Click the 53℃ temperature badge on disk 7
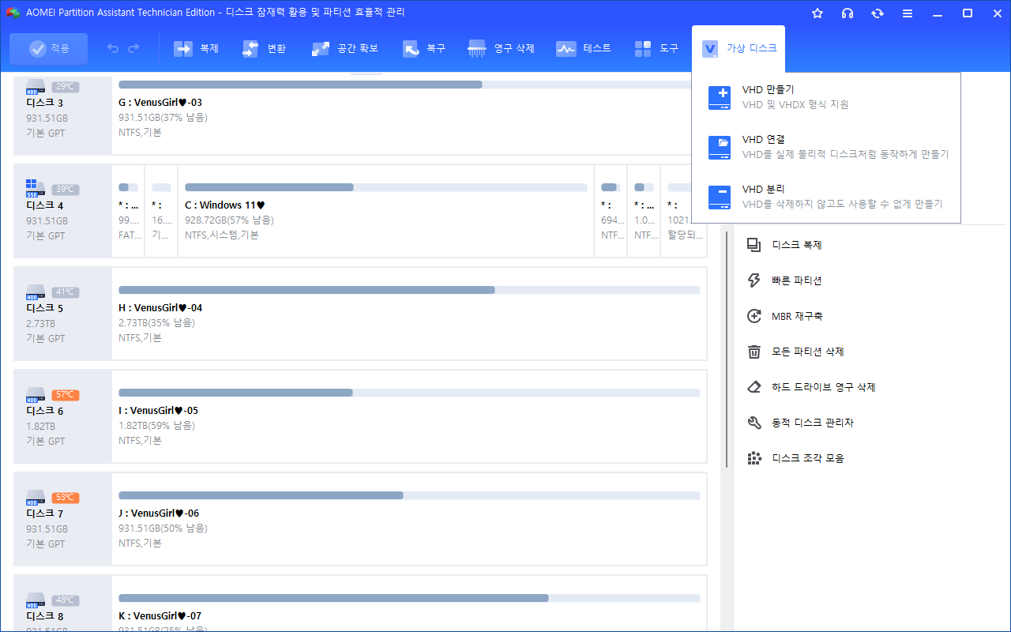Image resolution: width=1011 pixels, height=632 pixels. (66, 498)
